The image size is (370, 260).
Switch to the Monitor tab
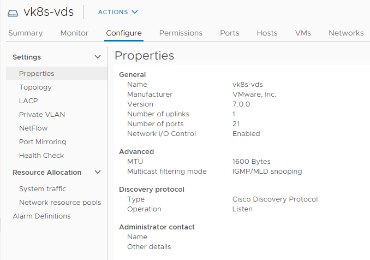(x=74, y=33)
